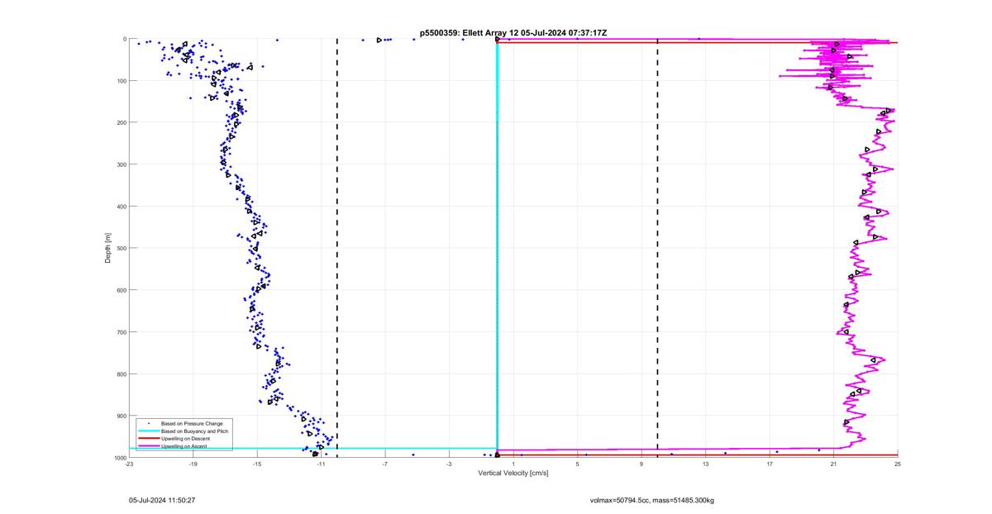Viewport: 992px width, 514px height.
Task: Click legend entry 'Upwelling on Ascent'
Action: pyautogui.click(x=184, y=446)
